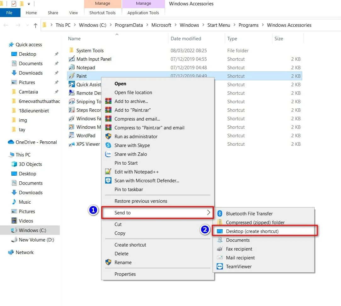Select the Zalo share icon
Screen dimensions: 341x306
point(108,154)
